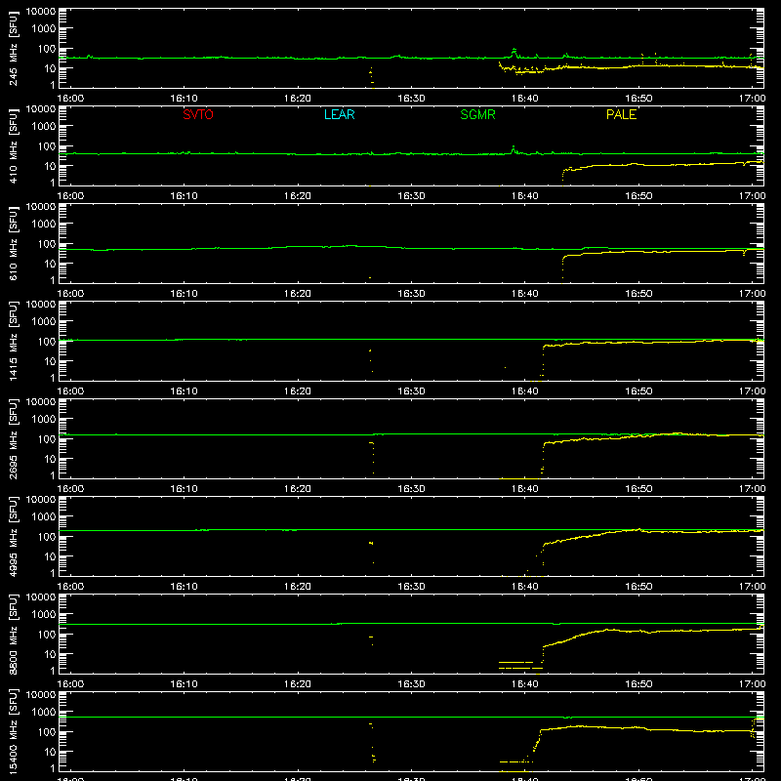Click 16:30 tick label under 2695 MHz panel
The image size is (781, 781).
click(411, 489)
